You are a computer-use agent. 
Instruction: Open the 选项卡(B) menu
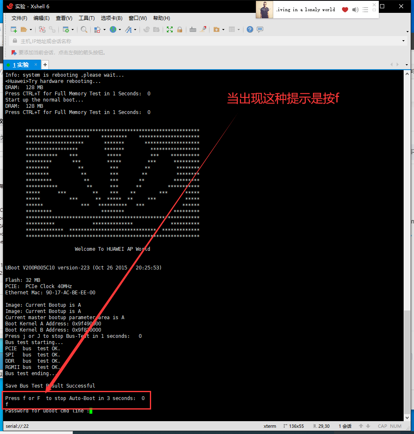coord(112,18)
